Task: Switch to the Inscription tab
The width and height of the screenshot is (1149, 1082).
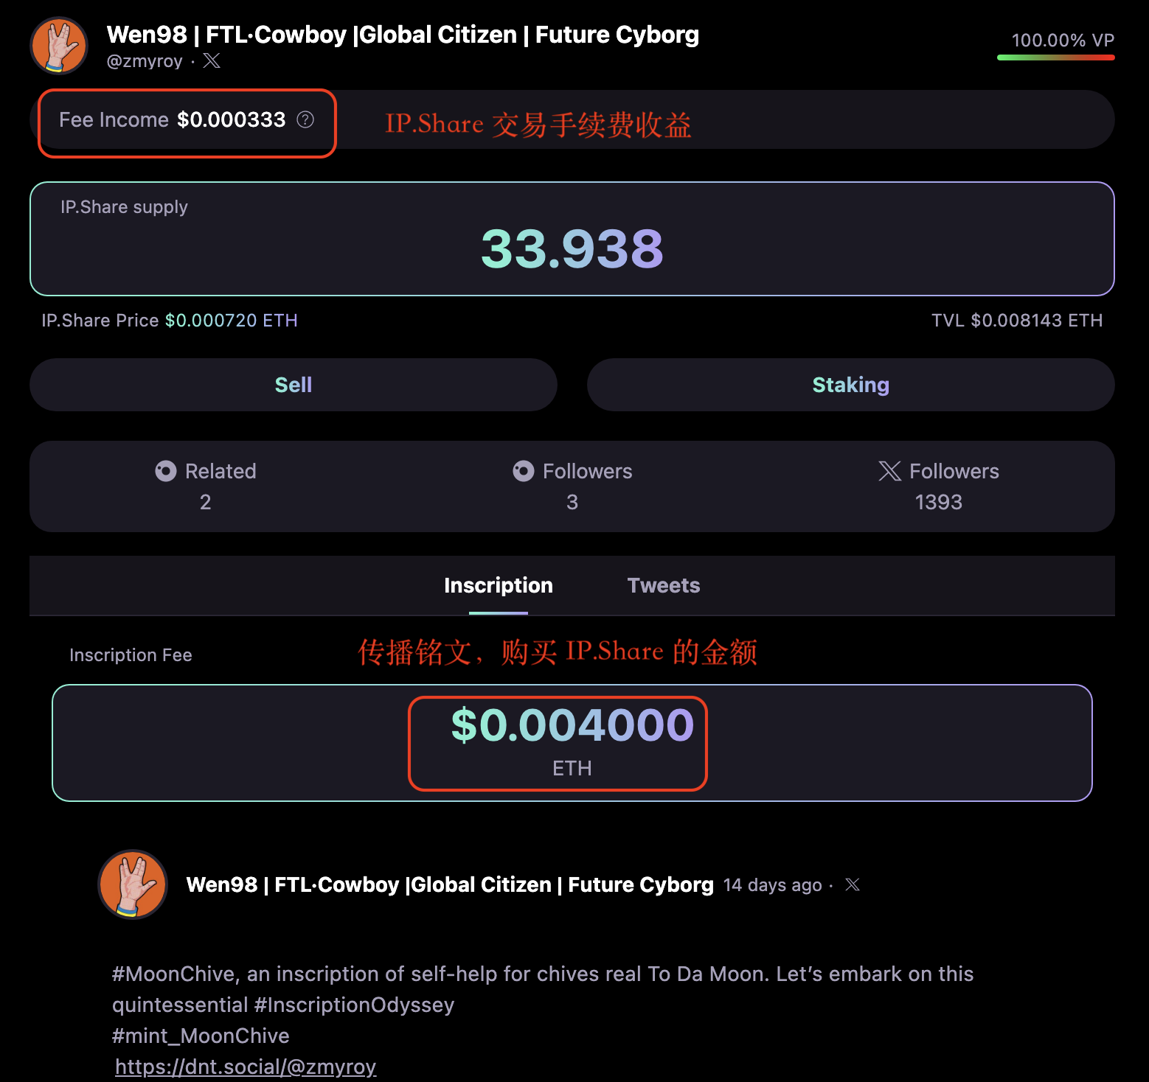Action: click(x=499, y=585)
